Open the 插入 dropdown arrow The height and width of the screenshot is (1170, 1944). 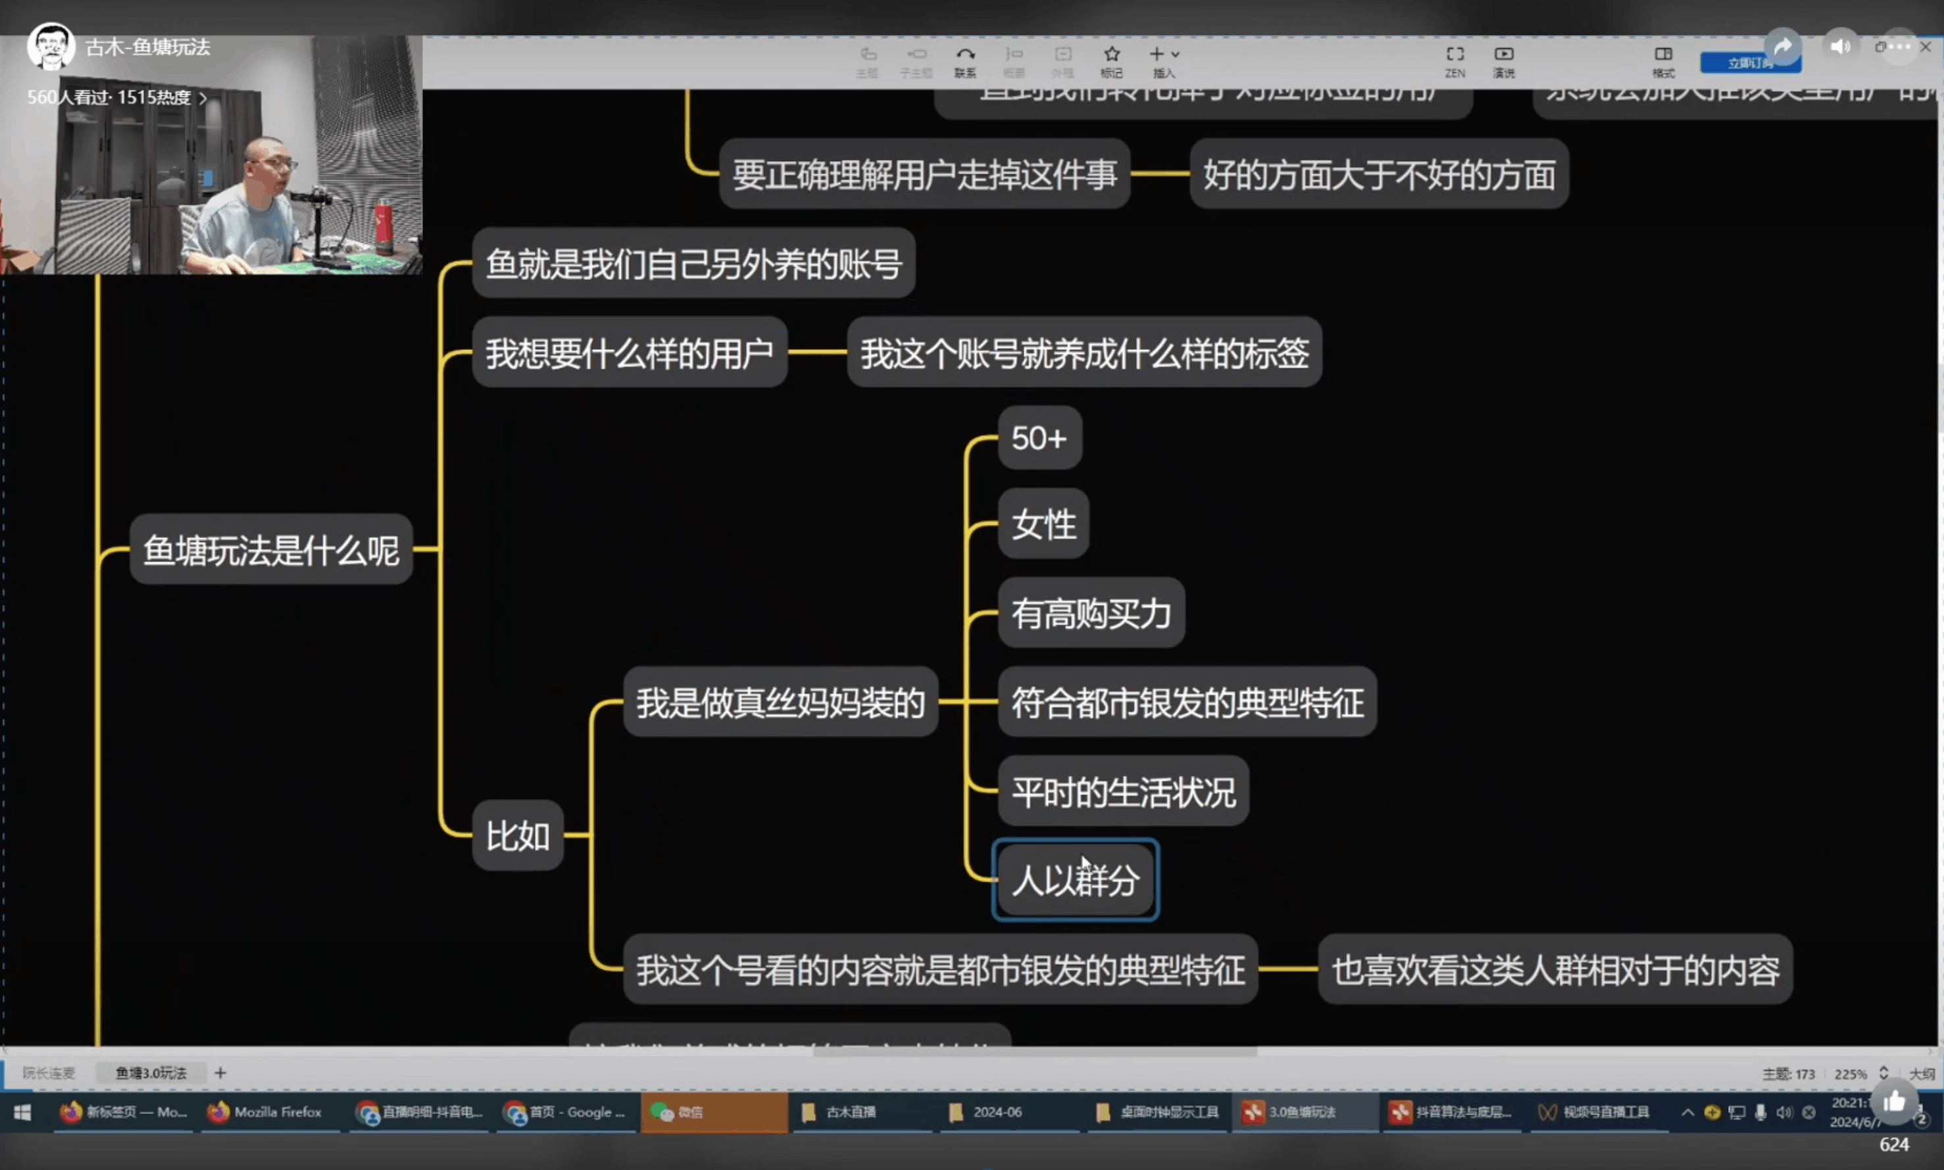1175,55
